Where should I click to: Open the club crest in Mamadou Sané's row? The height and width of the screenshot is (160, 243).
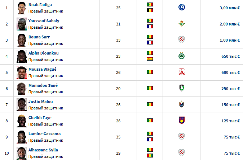[x=181, y=88]
